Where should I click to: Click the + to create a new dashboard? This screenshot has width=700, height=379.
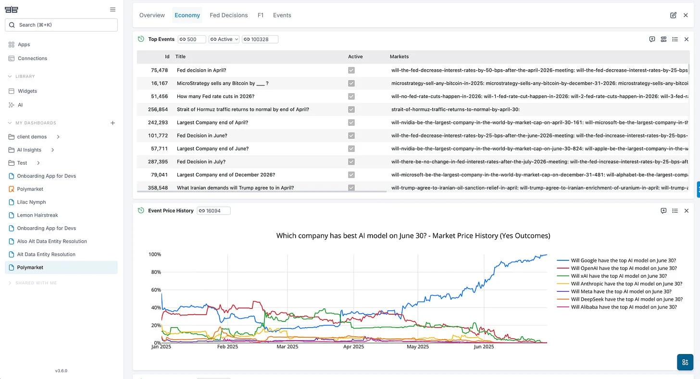coord(112,122)
